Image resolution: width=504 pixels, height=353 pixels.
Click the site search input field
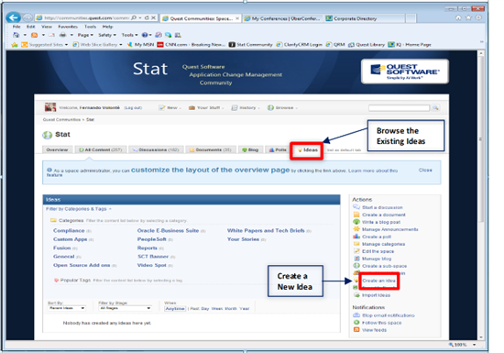pyautogui.click(x=399, y=108)
